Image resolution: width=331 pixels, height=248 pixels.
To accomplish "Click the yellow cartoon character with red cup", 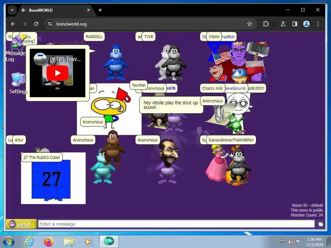I will [111, 108].
